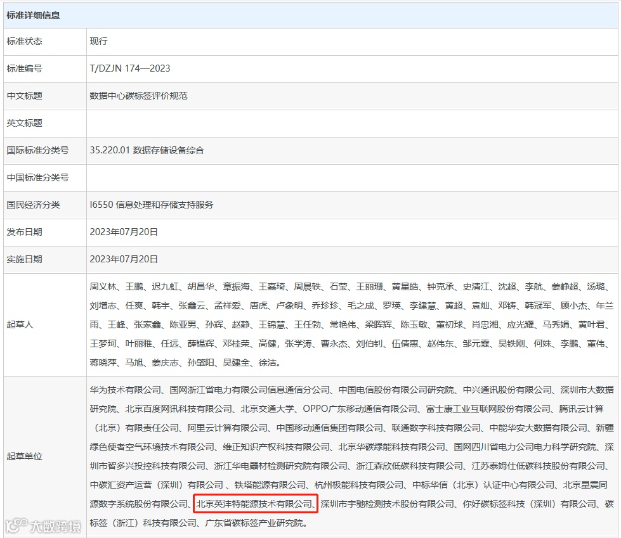This screenshot has height=538, width=621.
Task: Click 华为技术有限公司 in drafting units
Action: pos(126,390)
